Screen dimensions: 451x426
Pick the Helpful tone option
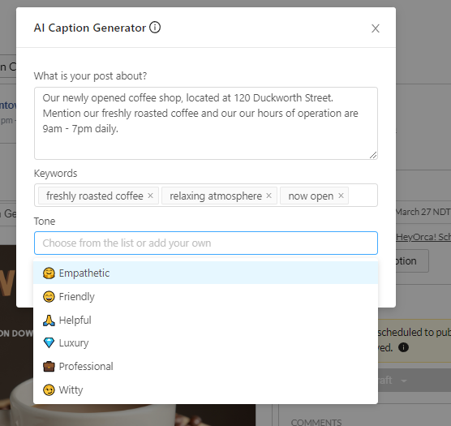coord(206,320)
